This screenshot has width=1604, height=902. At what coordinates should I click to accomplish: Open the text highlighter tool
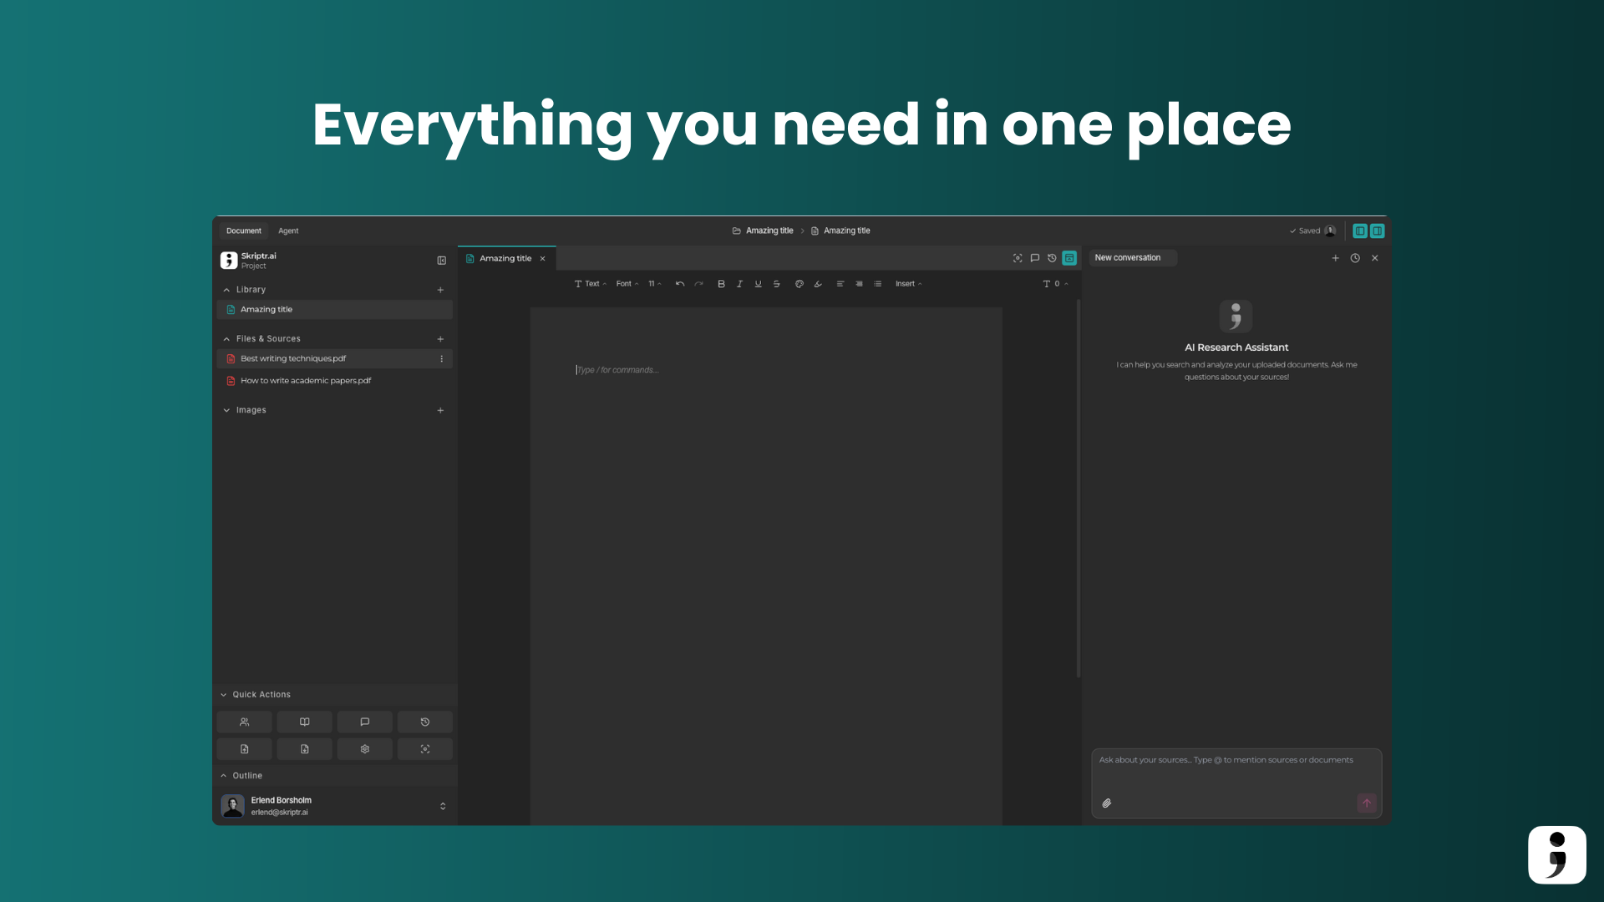coord(818,284)
